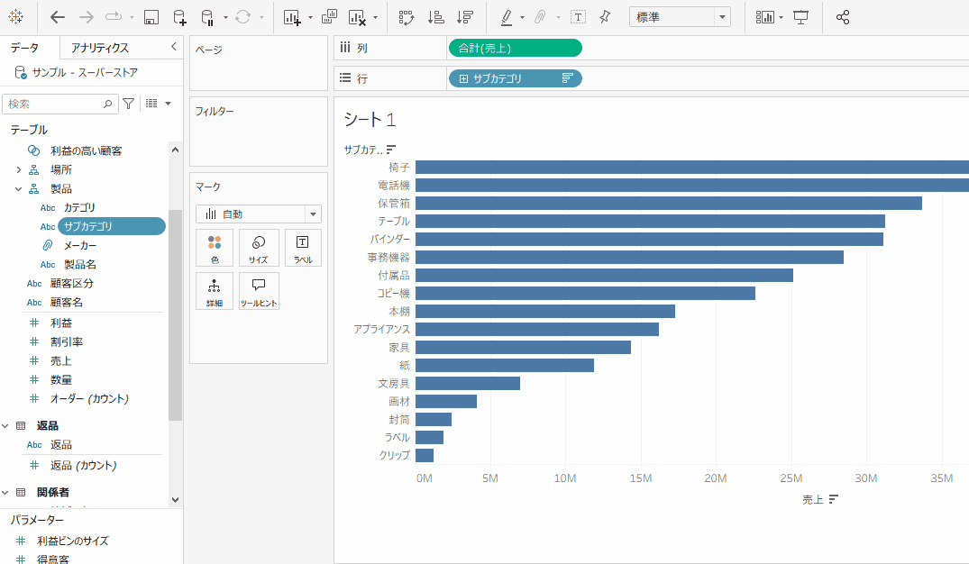This screenshot has height=564, width=969.
Task: Toggle mark labels with the T icon
Action: point(577,17)
